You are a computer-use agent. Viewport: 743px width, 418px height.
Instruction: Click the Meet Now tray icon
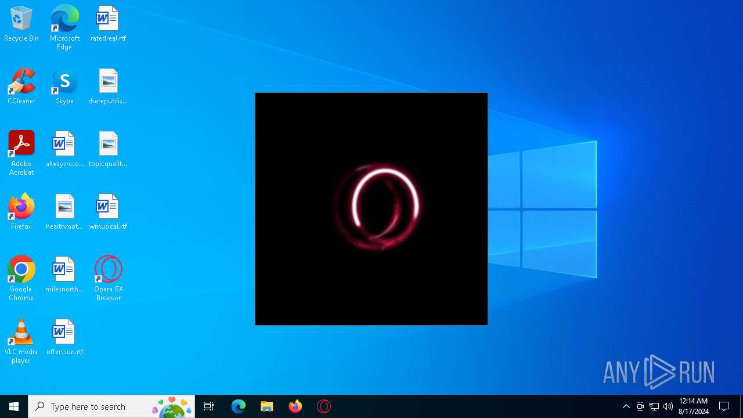point(640,406)
